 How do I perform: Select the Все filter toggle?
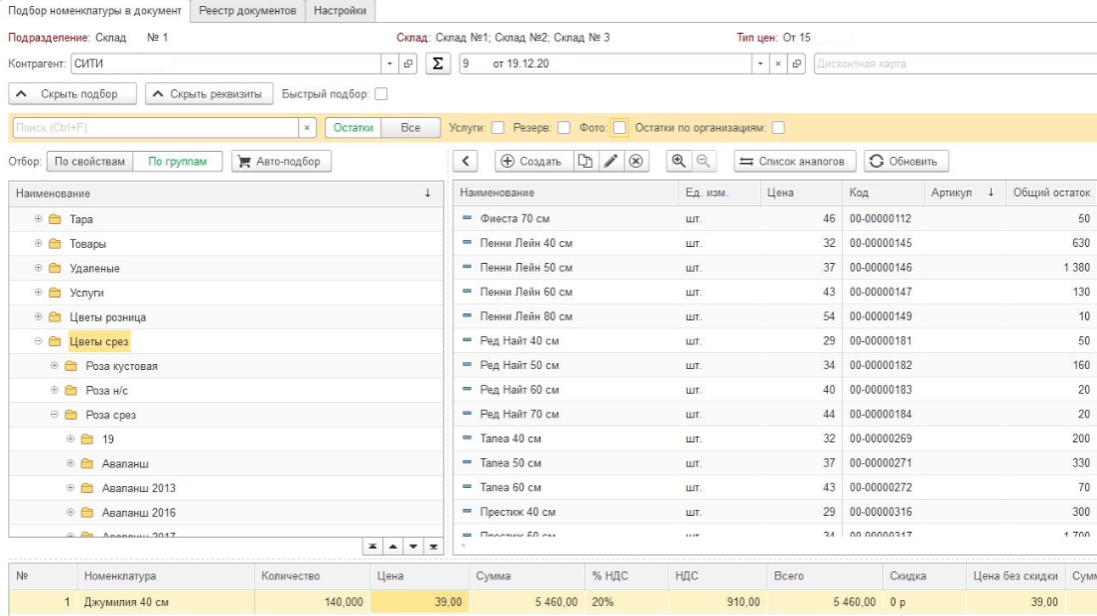(x=410, y=128)
